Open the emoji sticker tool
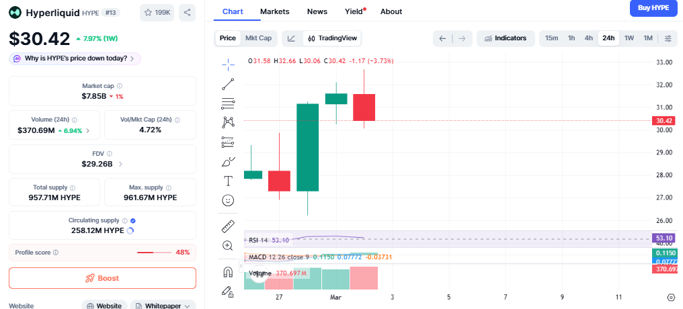 tap(228, 200)
